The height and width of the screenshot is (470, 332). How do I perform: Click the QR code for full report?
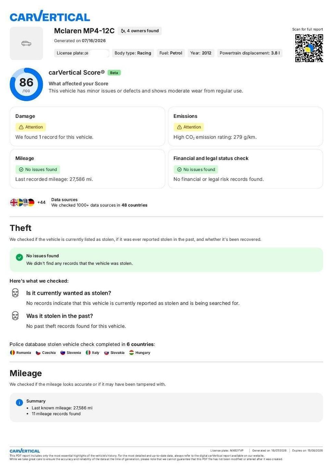[309, 48]
